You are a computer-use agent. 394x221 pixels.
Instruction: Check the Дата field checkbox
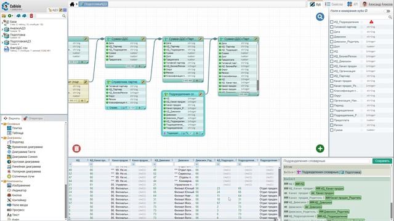click(332, 32)
